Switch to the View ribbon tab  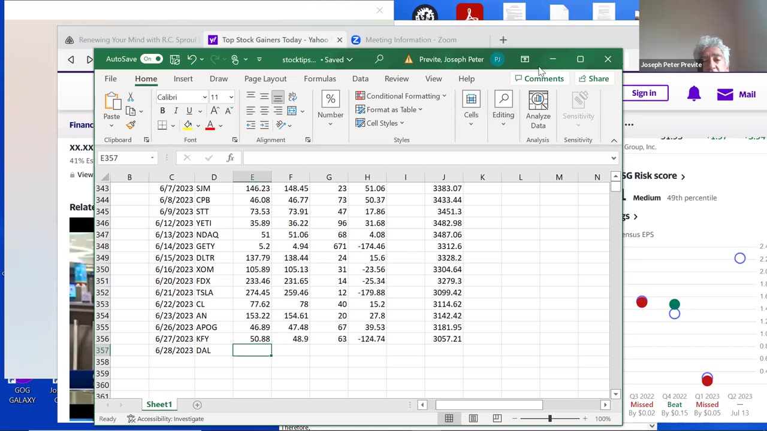433,78
